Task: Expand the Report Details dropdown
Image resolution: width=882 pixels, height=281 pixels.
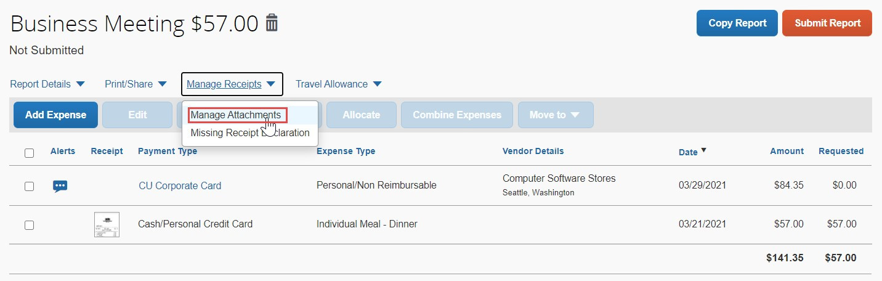Action: (47, 84)
